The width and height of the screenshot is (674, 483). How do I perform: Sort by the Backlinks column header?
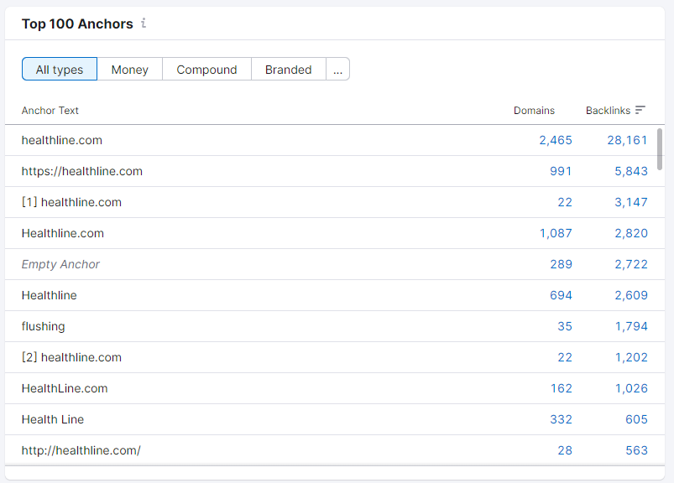pyautogui.click(x=608, y=111)
